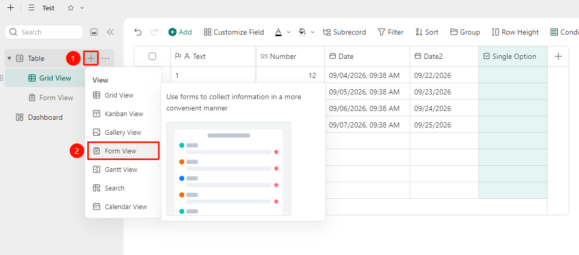The height and width of the screenshot is (255, 579).
Task: Click the form preview thumbnail
Action: [229, 169]
